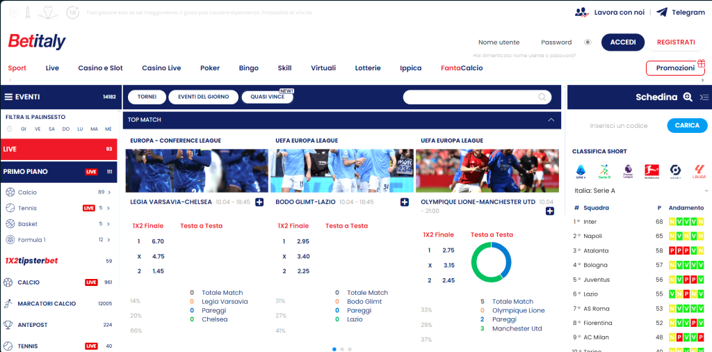
Task: Open the Poker menu item
Action: 210,68
